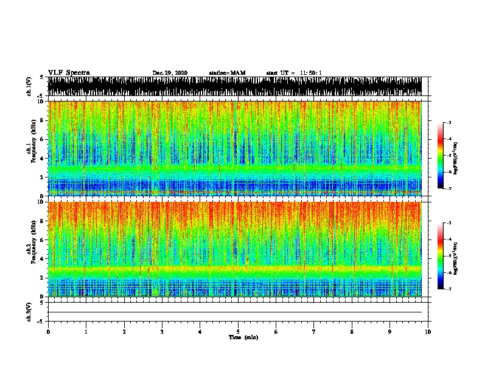Click the "4" kHz tick on ch.2 frequency axis
Viewport: 482px width, 372px height.
click(43, 259)
